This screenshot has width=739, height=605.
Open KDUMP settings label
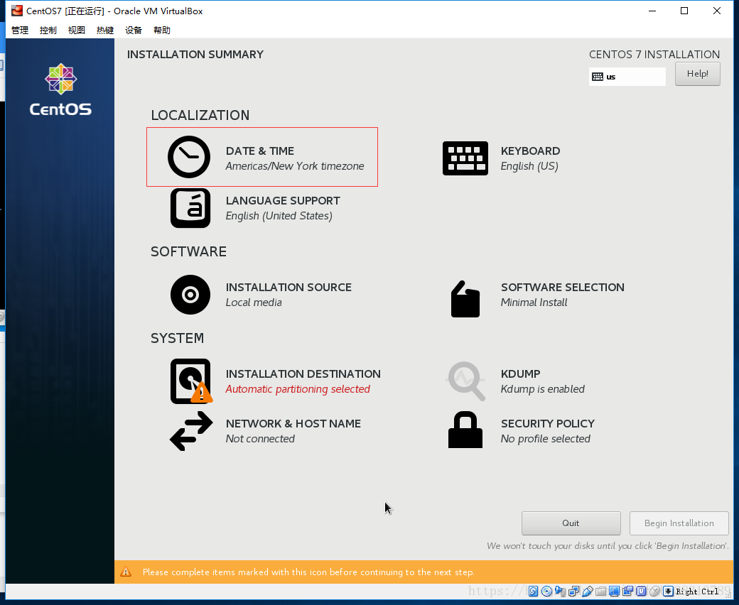click(520, 374)
